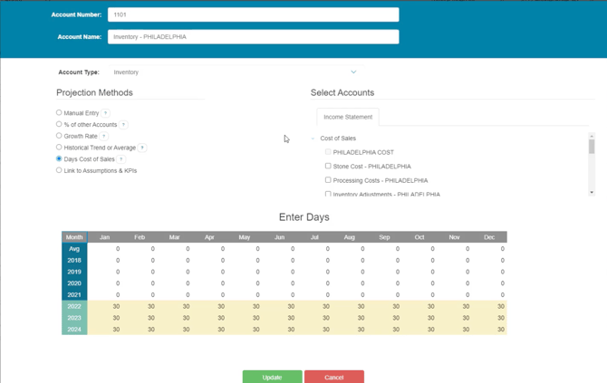The image size is (607, 383).
Task: Switch to the Income Statement tab
Action: pyautogui.click(x=348, y=117)
